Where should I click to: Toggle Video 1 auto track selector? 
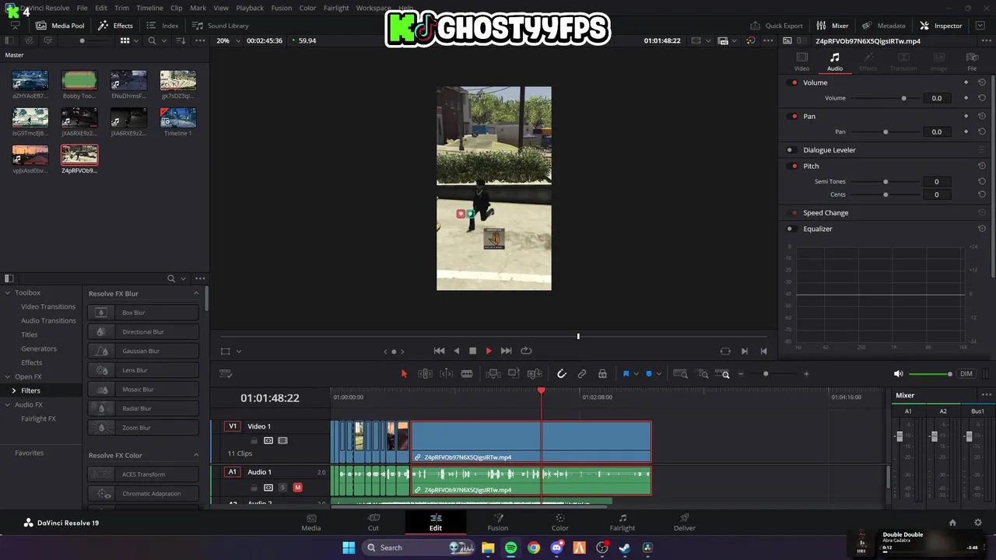268,440
